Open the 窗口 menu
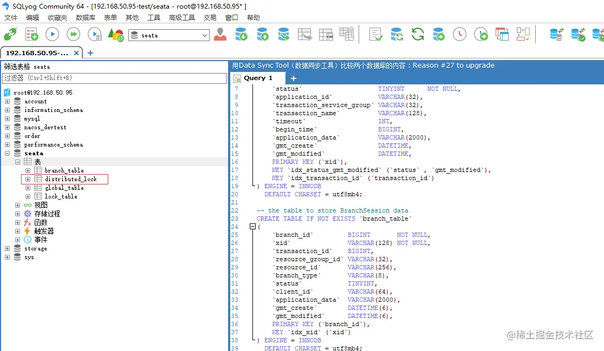This screenshot has width=604, height=351. pos(231,18)
